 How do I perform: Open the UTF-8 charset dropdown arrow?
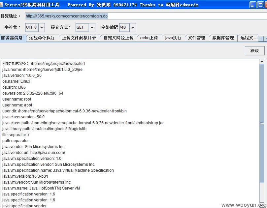coord(42,27)
